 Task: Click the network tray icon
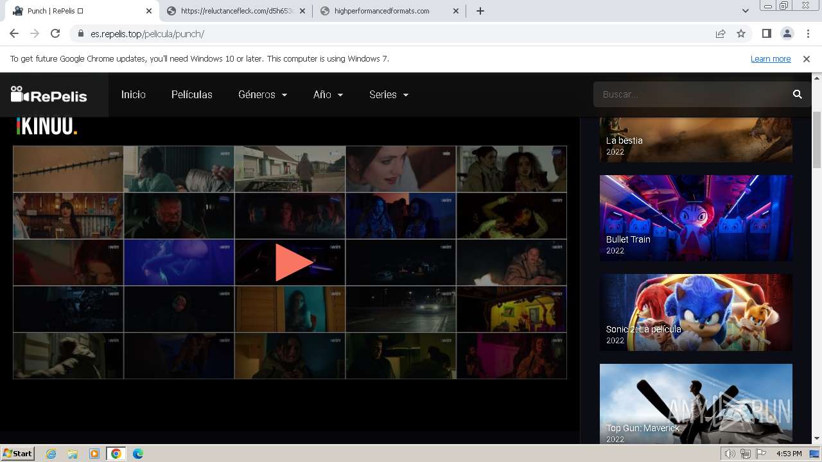pyautogui.click(x=746, y=454)
